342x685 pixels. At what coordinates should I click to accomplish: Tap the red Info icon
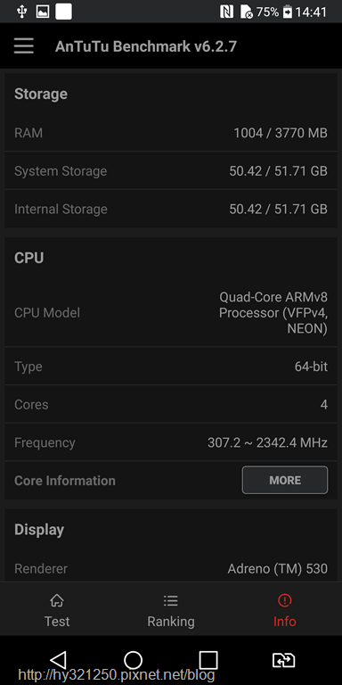tap(284, 600)
